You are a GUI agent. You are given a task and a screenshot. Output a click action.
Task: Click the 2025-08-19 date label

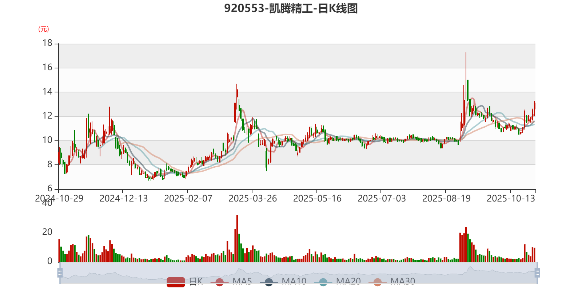pyautogui.click(x=446, y=199)
